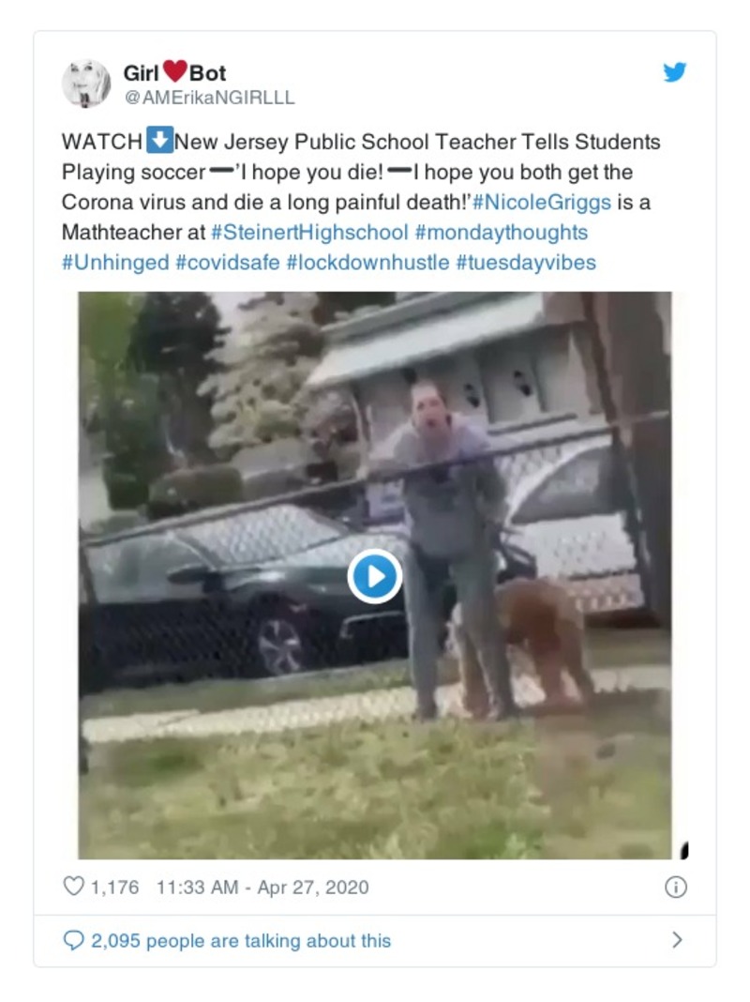The height and width of the screenshot is (1002, 750).
Task: Click the Twitter bird logo icon
Action: [x=675, y=72]
